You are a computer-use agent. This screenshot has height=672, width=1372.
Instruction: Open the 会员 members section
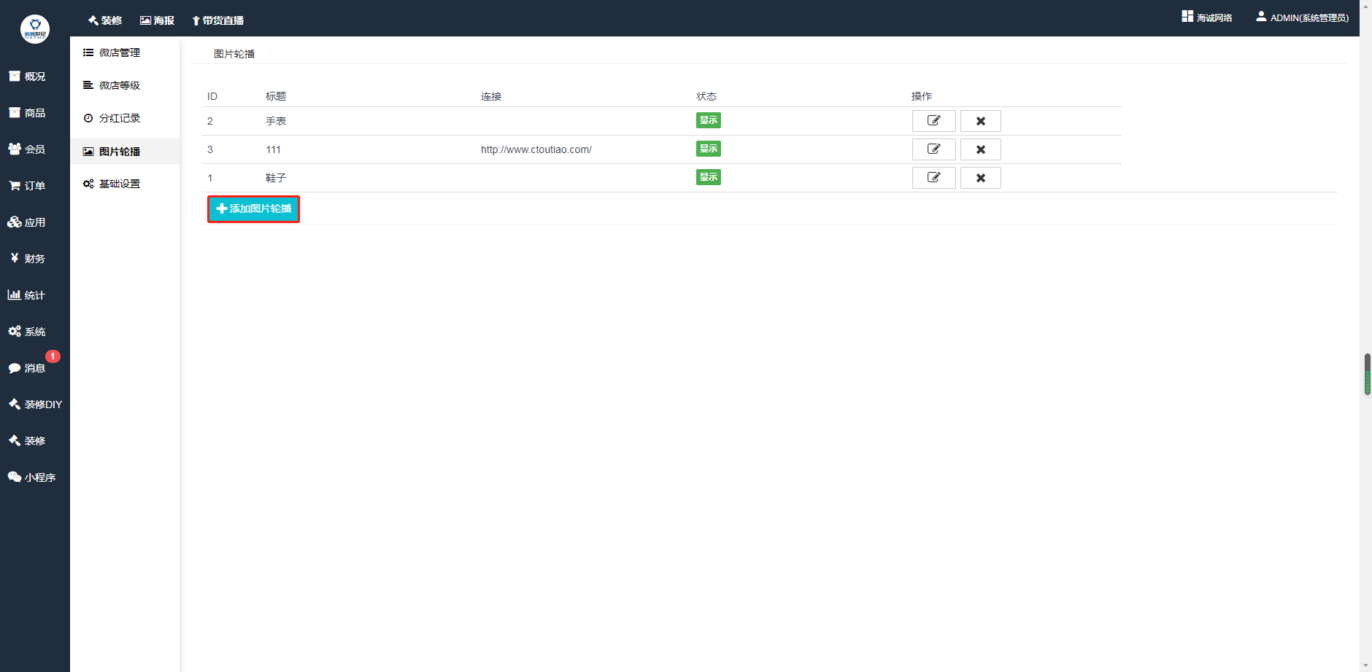[x=27, y=149]
